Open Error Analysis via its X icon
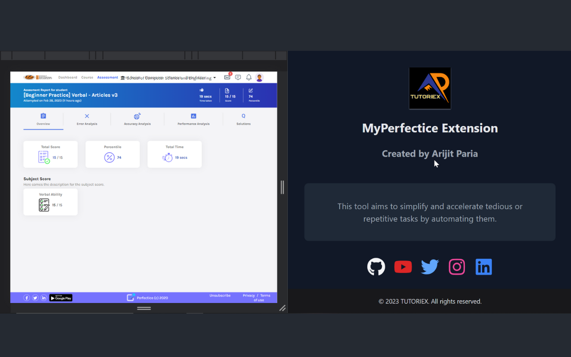Screen dimensions: 571x357 (x=86, y=116)
